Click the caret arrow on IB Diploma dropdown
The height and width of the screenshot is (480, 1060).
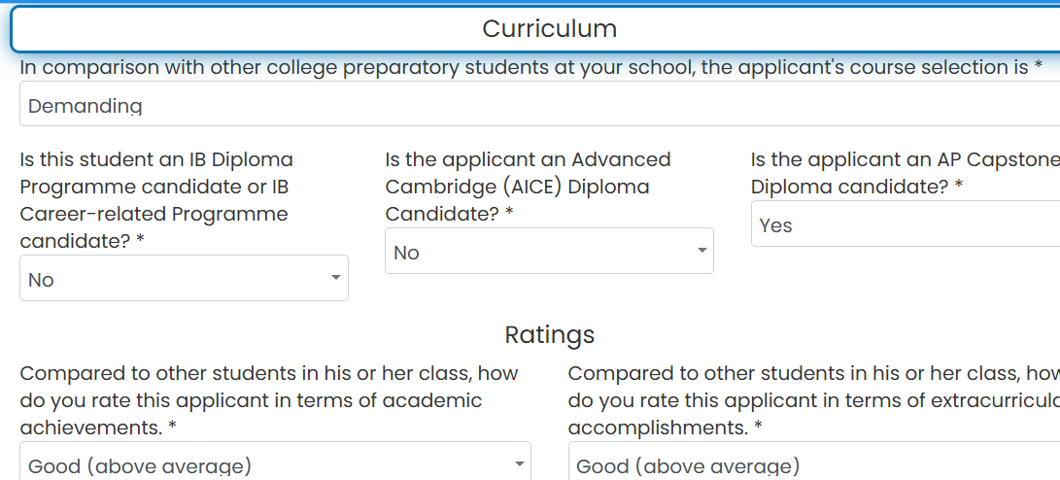pos(335,278)
